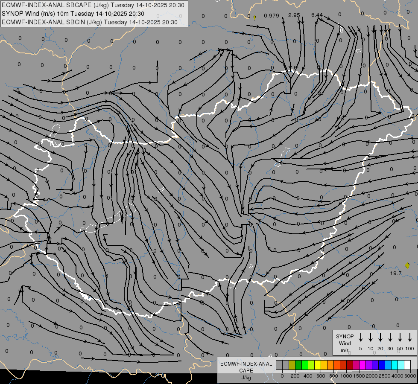
Task: Click the wind arrow above the 20 label
Action: click(380, 337)
